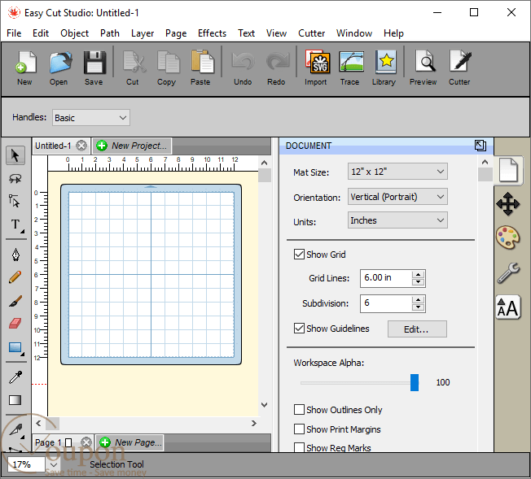Open the File menu
Screen dimensions: 531x479
[14, 33]
